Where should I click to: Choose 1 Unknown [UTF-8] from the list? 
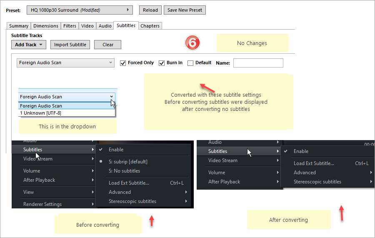(41, 113)
